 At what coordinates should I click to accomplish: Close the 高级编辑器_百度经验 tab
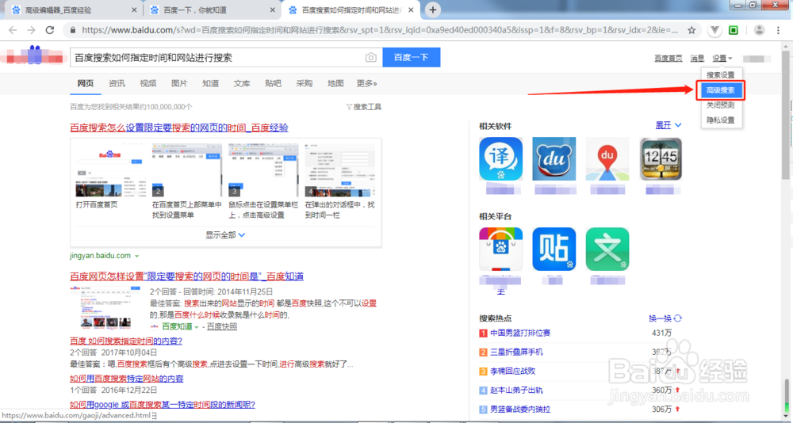[134, 10]
